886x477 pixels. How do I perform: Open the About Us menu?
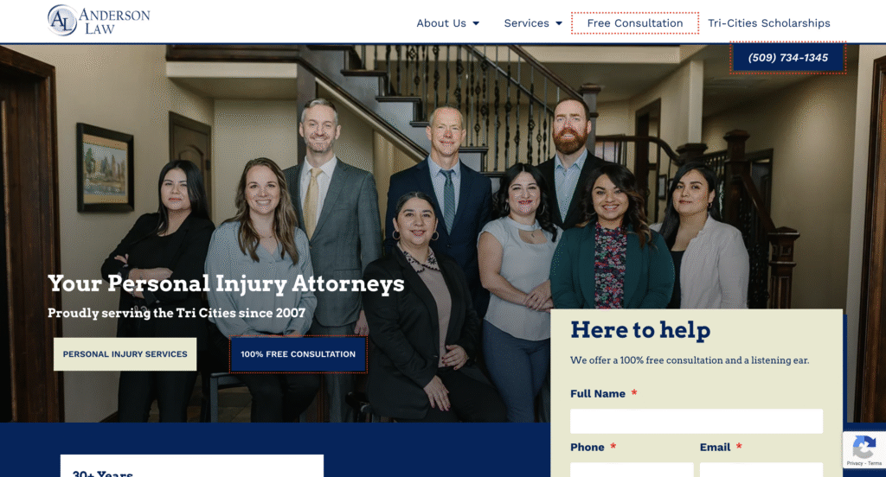tap(441, 23)
